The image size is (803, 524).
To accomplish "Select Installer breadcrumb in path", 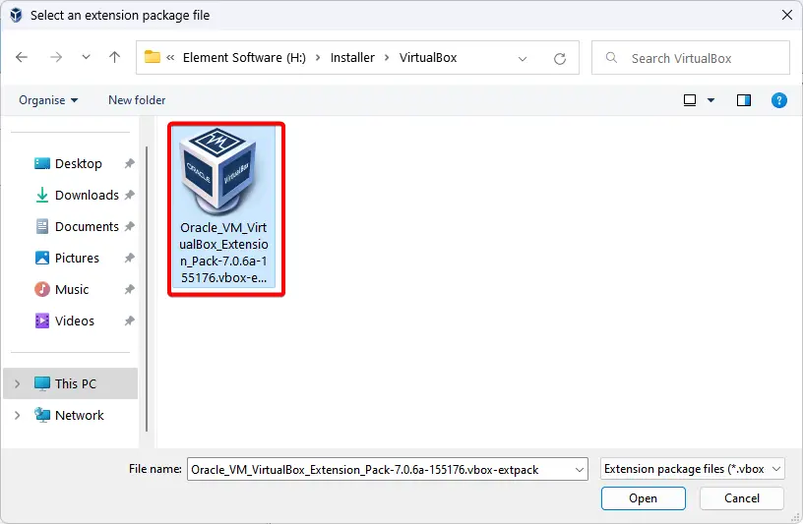I will [x=352, y=58].
